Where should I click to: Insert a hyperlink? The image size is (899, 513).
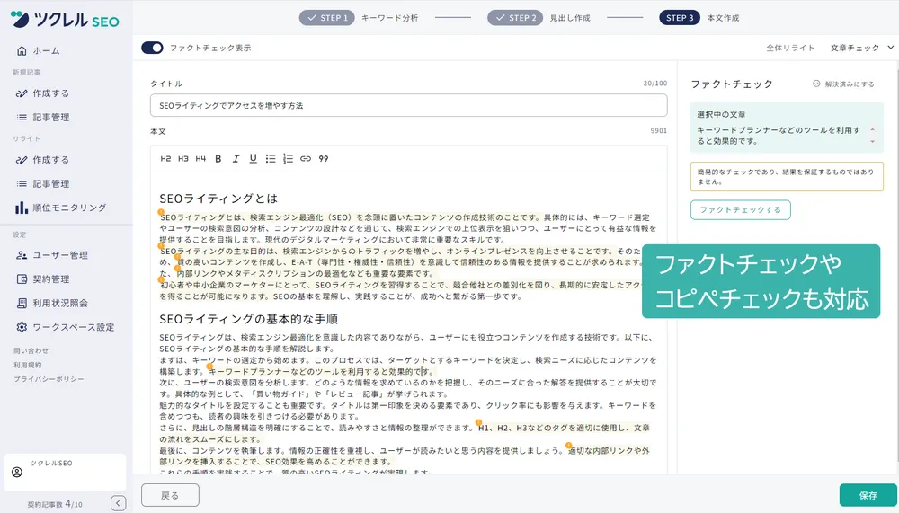(x=306, y=159)
